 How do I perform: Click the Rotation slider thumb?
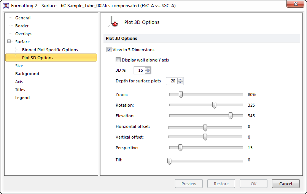point(214,105)
